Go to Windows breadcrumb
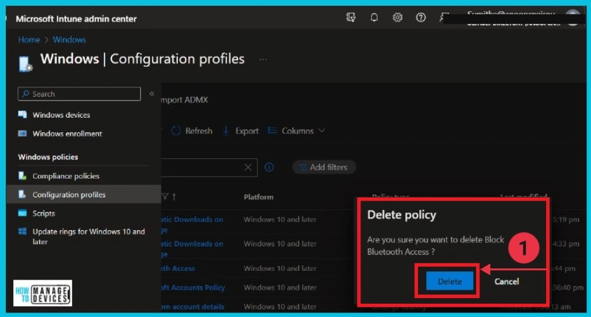Viewport: 591px width, 317px height. 69,39
